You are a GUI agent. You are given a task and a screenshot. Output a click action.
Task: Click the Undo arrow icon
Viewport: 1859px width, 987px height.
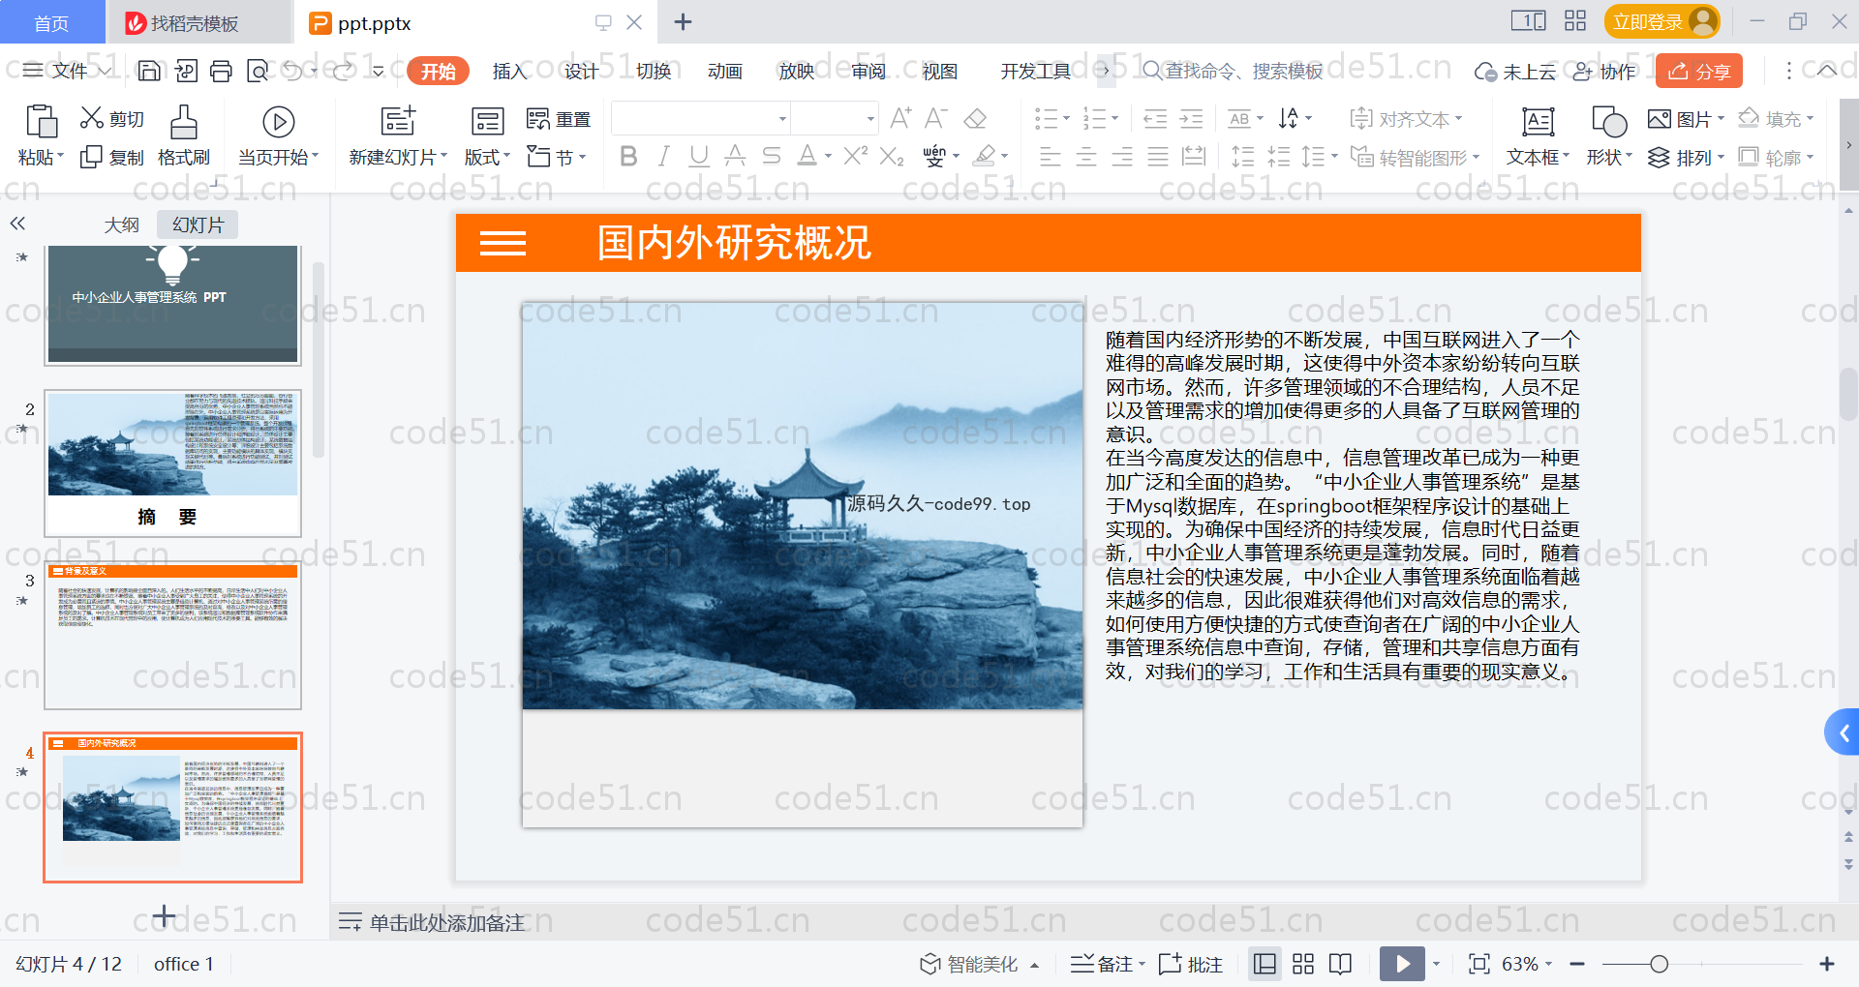[292, 71]
